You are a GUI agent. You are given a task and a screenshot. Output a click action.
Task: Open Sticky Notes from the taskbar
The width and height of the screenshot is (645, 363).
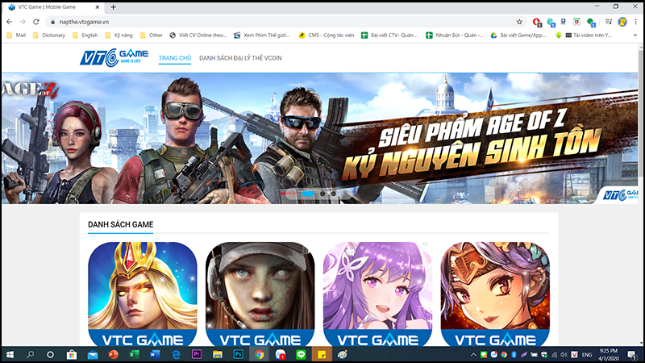click(322, 354)
